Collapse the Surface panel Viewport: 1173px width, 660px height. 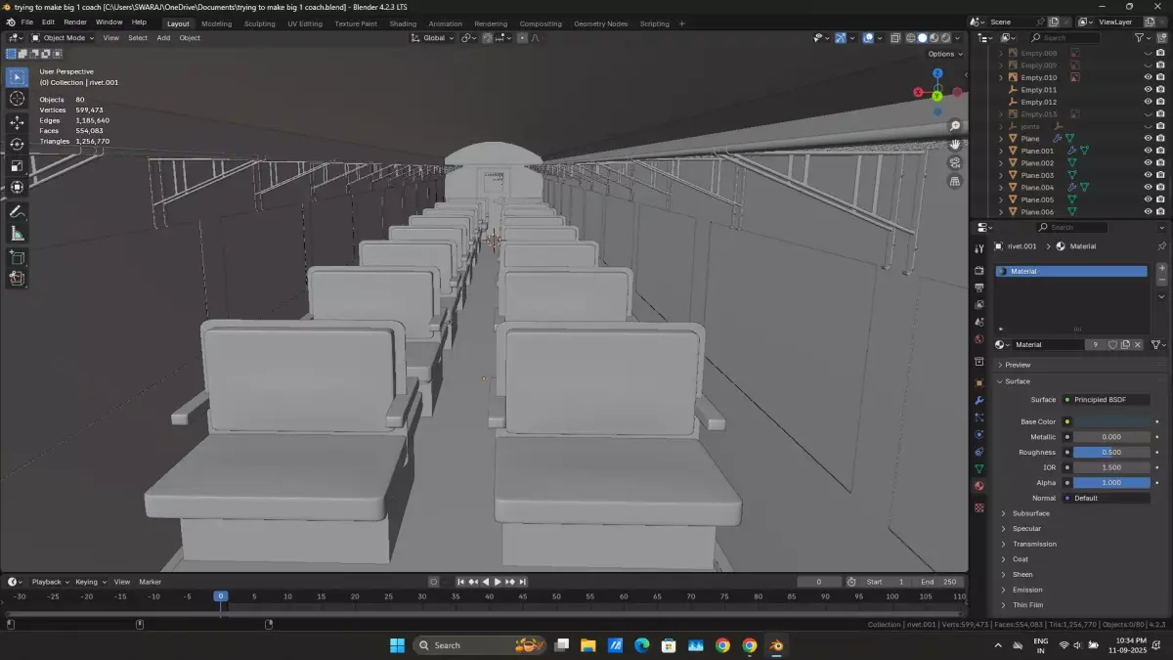[1018, 381]
